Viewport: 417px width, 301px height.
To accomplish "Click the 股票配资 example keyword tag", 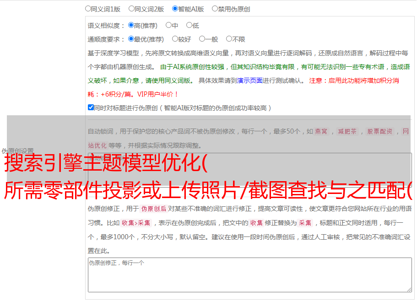I will click(x=380, y=132).
